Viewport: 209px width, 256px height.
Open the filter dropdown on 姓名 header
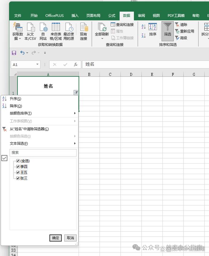76,93
